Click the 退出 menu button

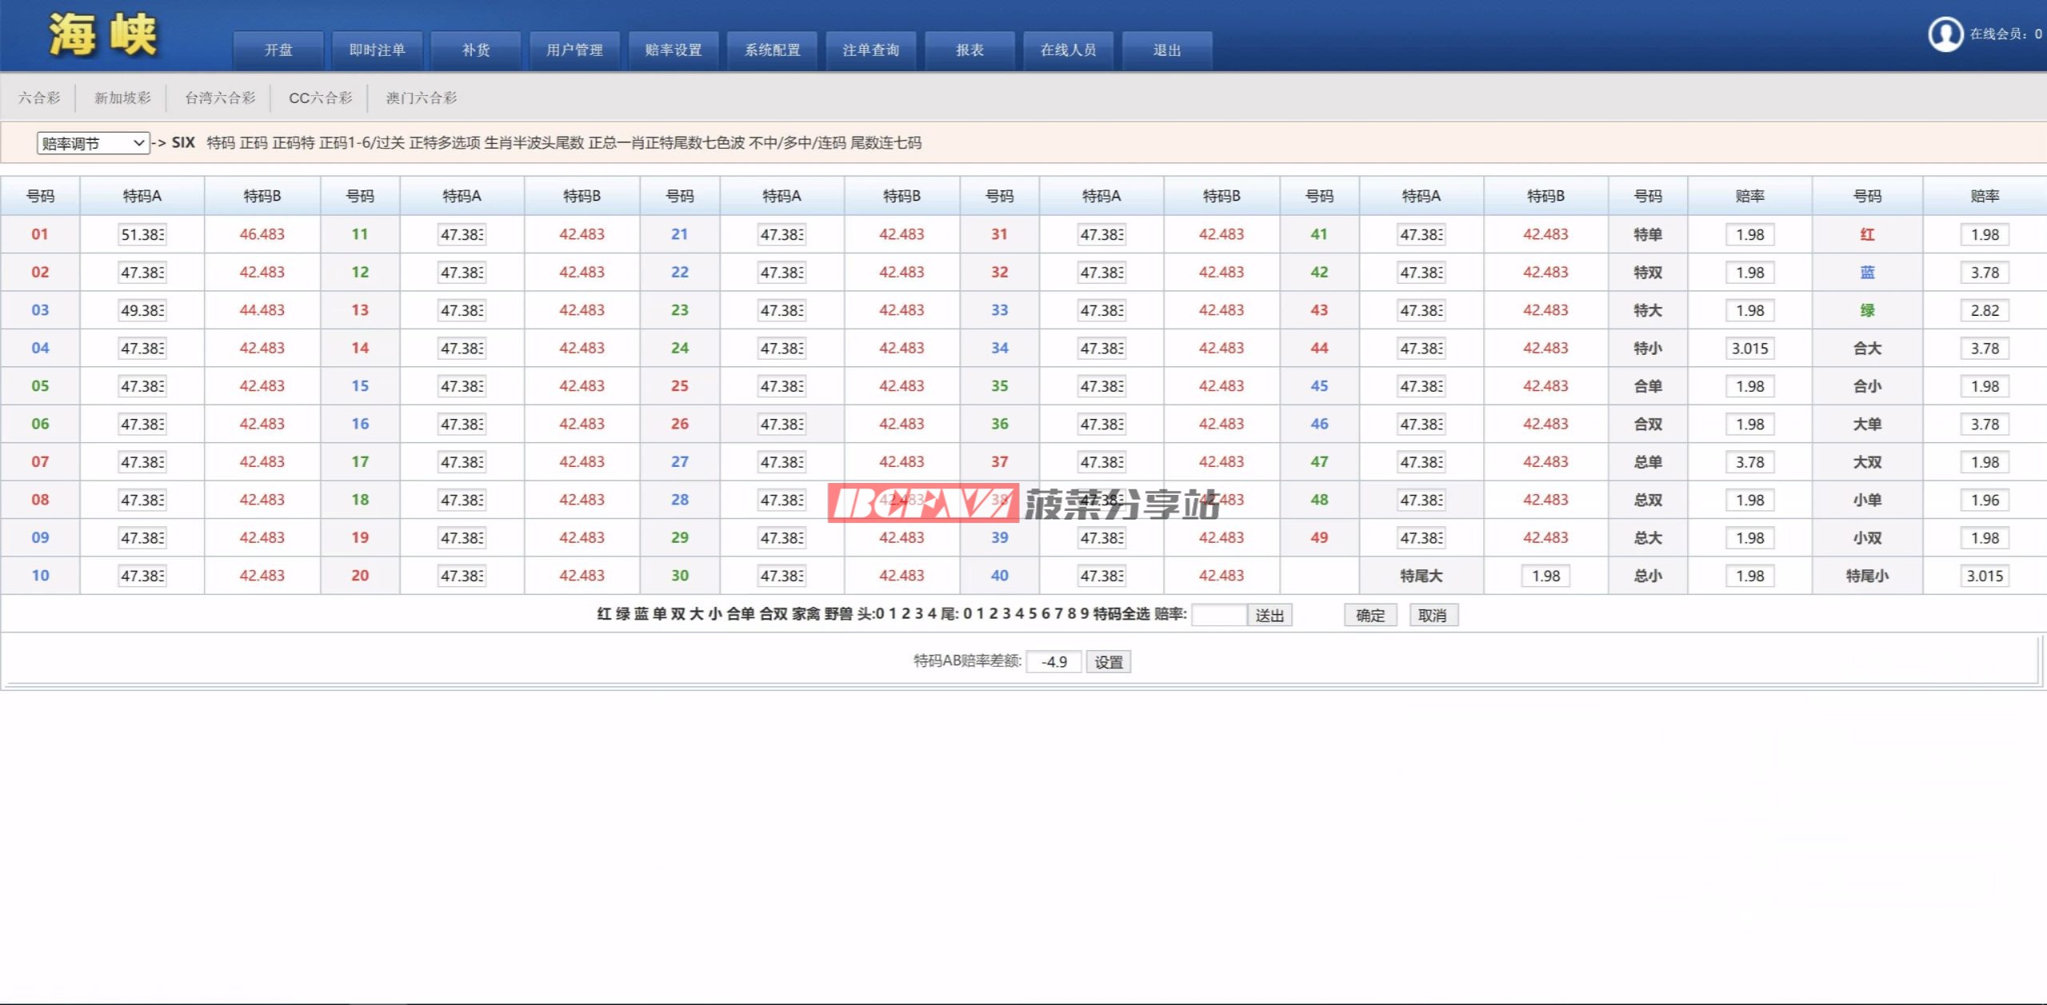(x=1167, y=50)
